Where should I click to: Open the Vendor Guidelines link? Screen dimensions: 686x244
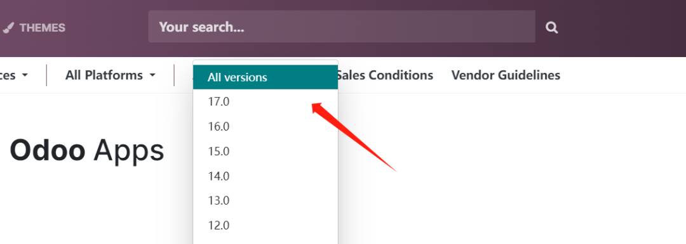[506, 75]
